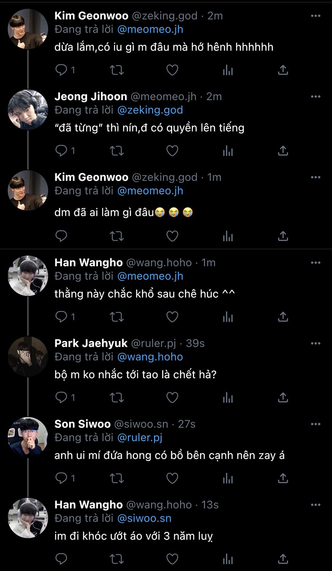Open more options on Park Jaehyuk's tweet

pos(315,343)
